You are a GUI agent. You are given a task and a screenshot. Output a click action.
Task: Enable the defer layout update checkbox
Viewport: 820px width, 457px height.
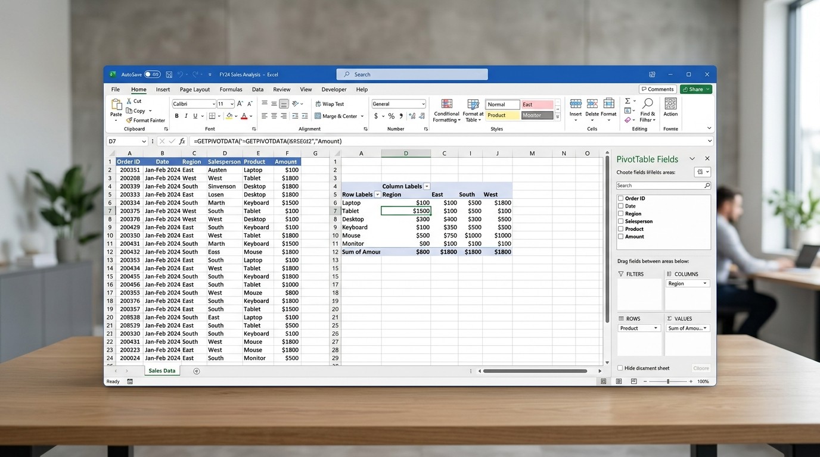pos(620,368)
